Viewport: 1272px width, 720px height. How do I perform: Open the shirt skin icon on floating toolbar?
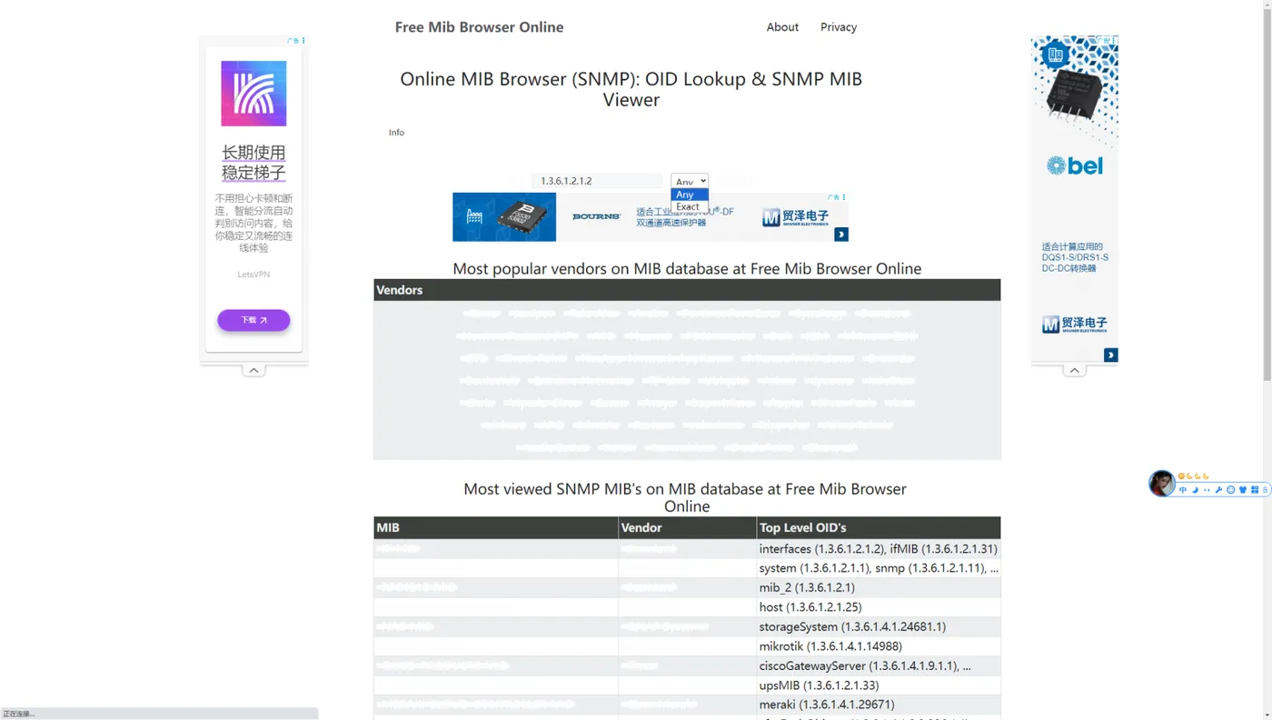[1243, 490]
